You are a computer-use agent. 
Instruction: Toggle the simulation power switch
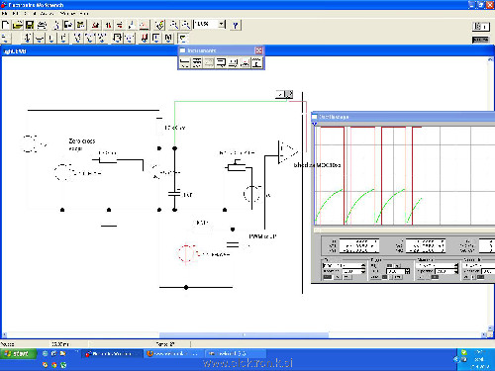point(480,26)
